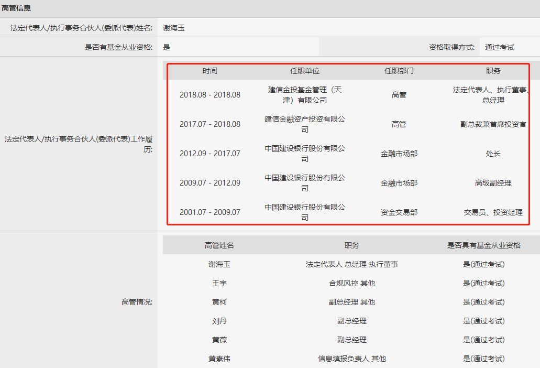Click the 处长 position cell
Screen dimensions: 540x368
tap(493, 153)
